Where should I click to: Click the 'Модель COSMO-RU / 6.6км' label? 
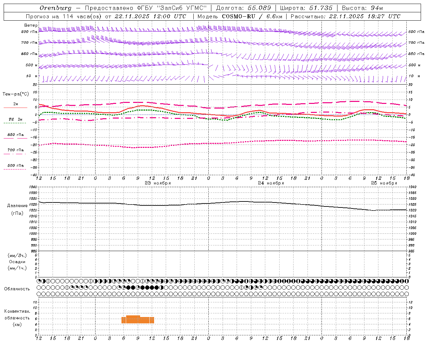(x=240, y=16)
